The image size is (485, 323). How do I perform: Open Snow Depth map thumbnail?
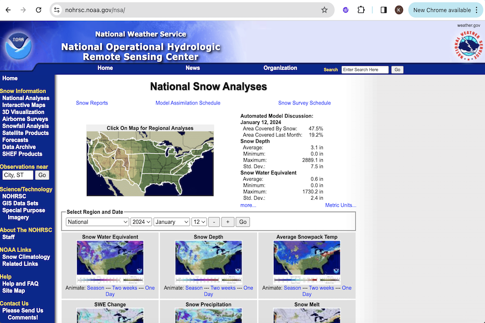(x=209, y=262)
